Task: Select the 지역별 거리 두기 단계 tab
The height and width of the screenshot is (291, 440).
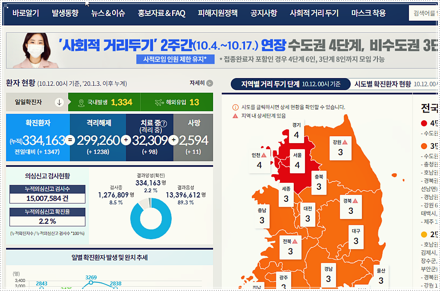Action: point(291,84)
